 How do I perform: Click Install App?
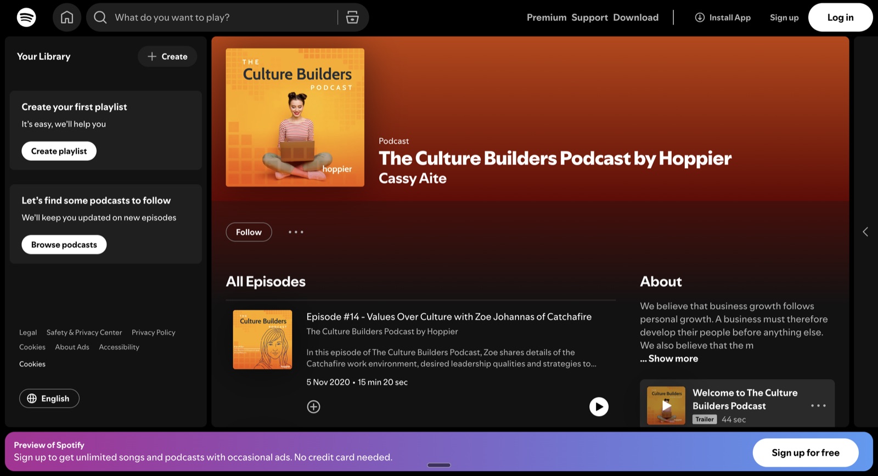(x=723, y=18)
